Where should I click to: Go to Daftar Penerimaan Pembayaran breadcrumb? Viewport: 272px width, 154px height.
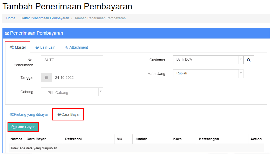45,18
